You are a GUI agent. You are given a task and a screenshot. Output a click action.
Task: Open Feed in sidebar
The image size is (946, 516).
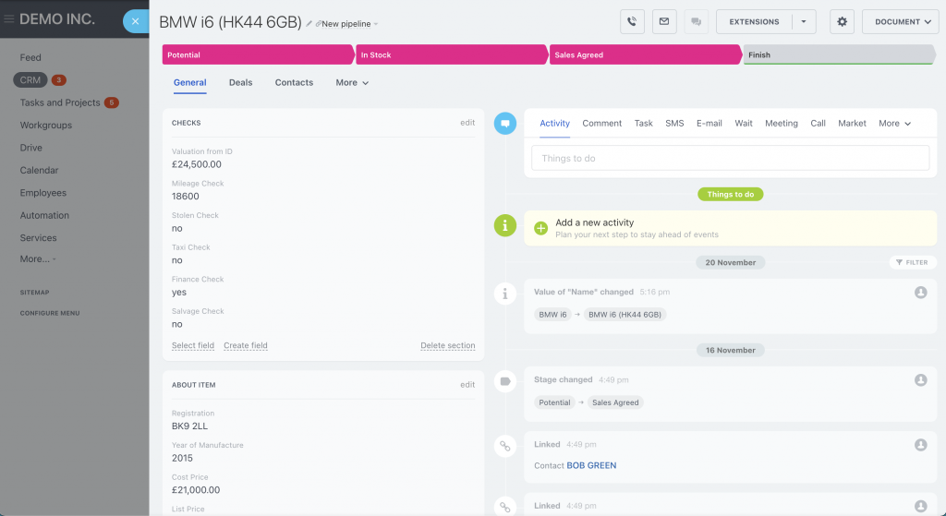point(30,57)
